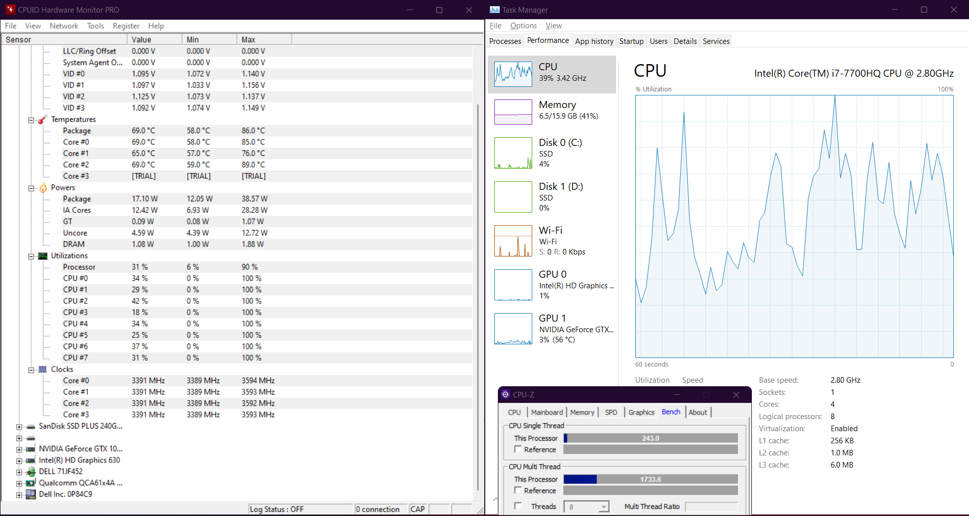Select the Memory graph thumbnail in Task Manager
The height and width of the screenshot is (516, 969).
click(x=513, y=112)
